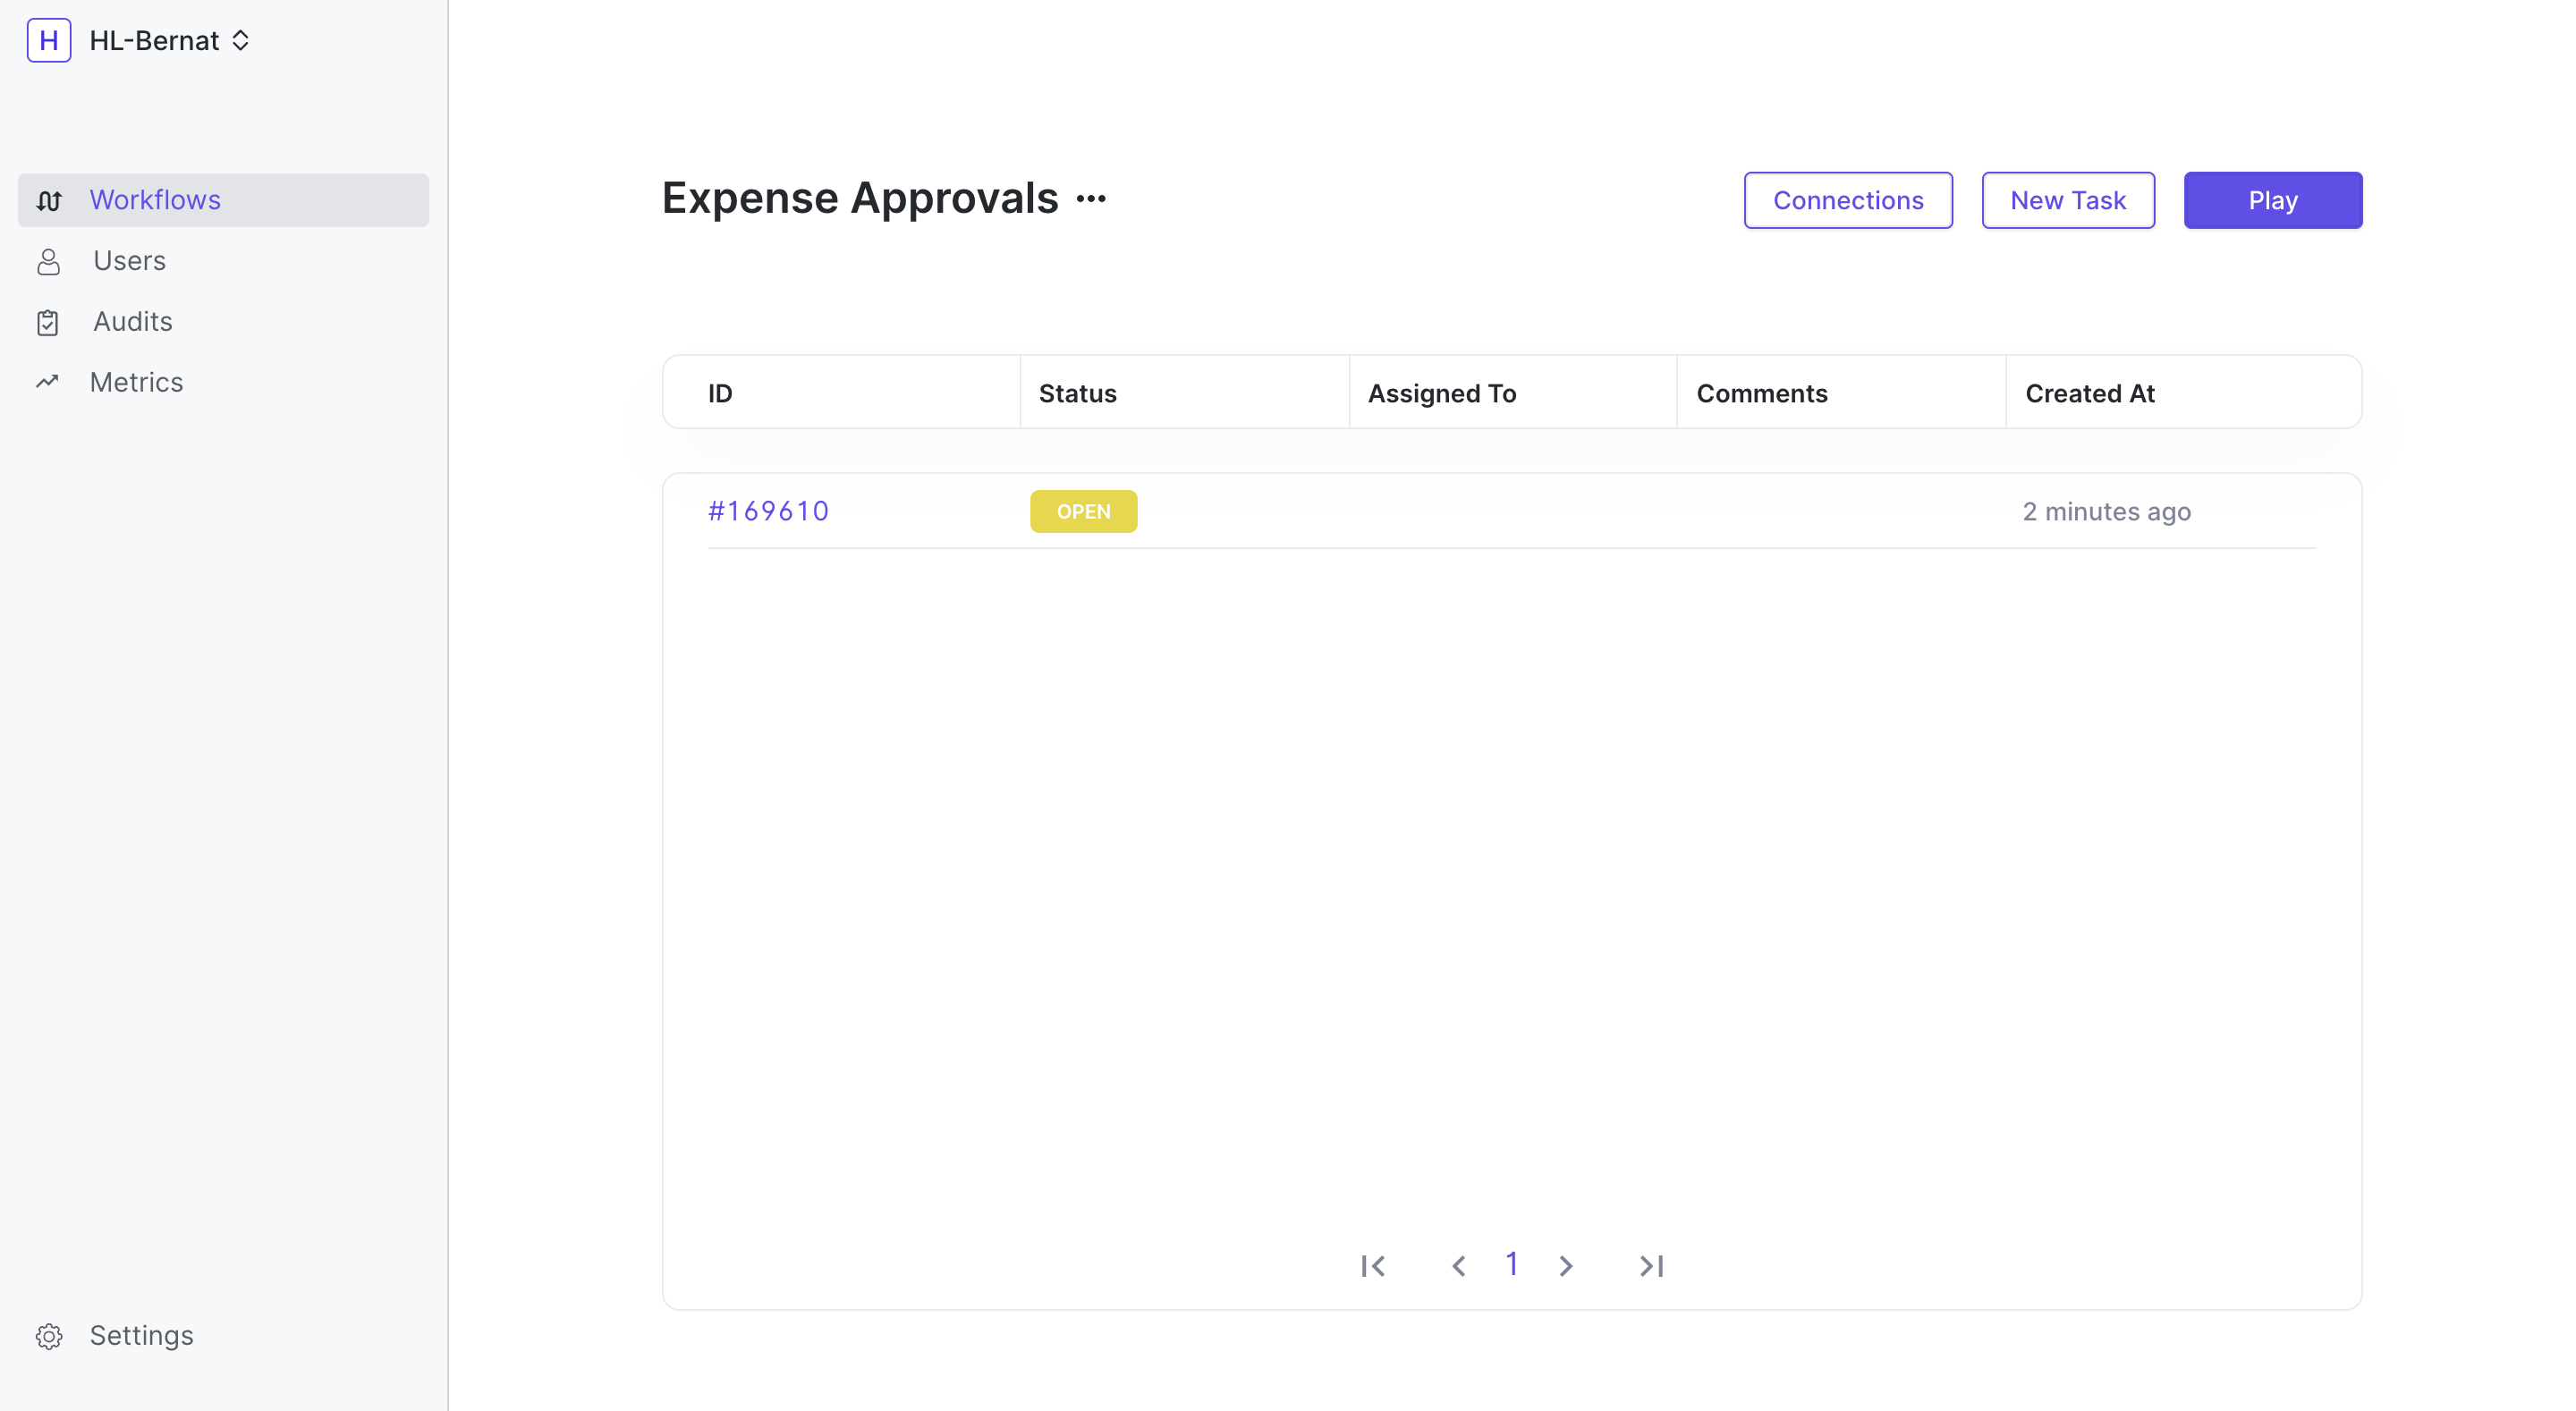2576x1411 pixels.
Task: Navigate to Metrics
Action: point(136,383)
